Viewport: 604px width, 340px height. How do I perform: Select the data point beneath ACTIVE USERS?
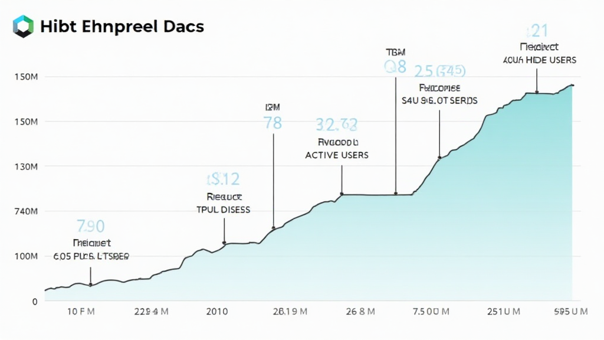coord(342,194)
